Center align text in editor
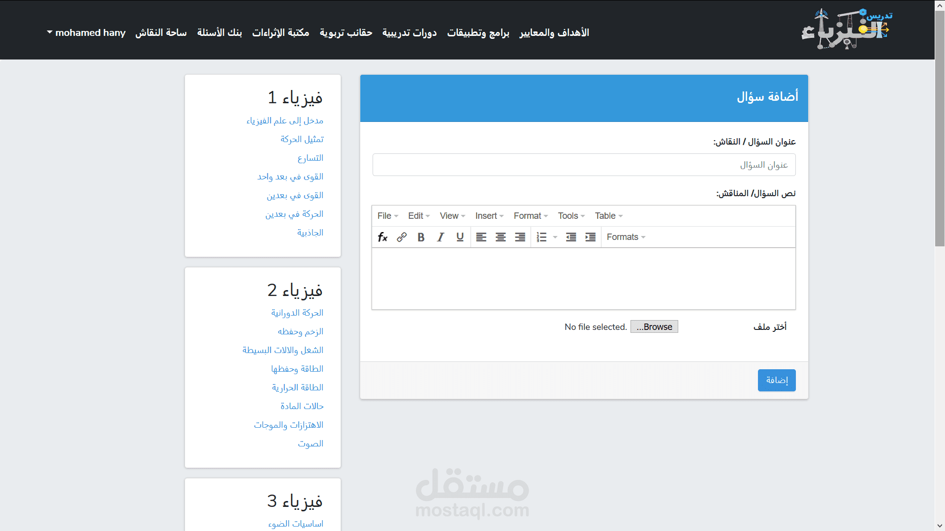 [x=501, y=237]
